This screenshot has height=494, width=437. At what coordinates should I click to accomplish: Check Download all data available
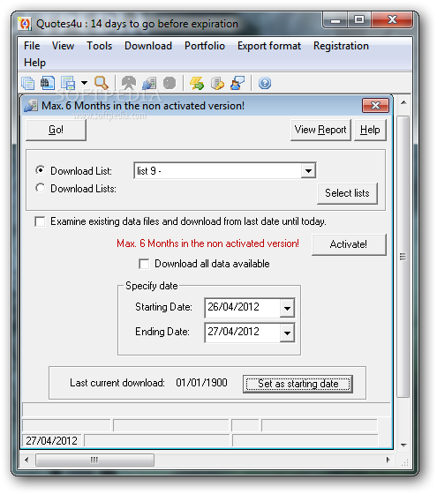pyautogui.click(x=144, y=264)
